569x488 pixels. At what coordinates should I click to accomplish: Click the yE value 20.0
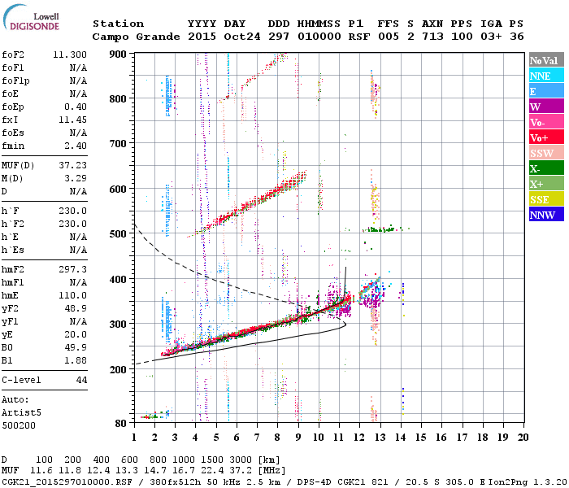[x=76, y=335]
